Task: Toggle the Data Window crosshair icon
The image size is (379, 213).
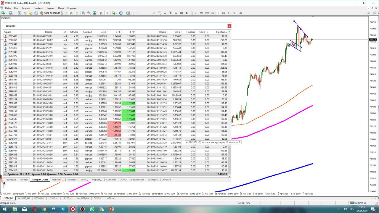Action: (25, 13)
